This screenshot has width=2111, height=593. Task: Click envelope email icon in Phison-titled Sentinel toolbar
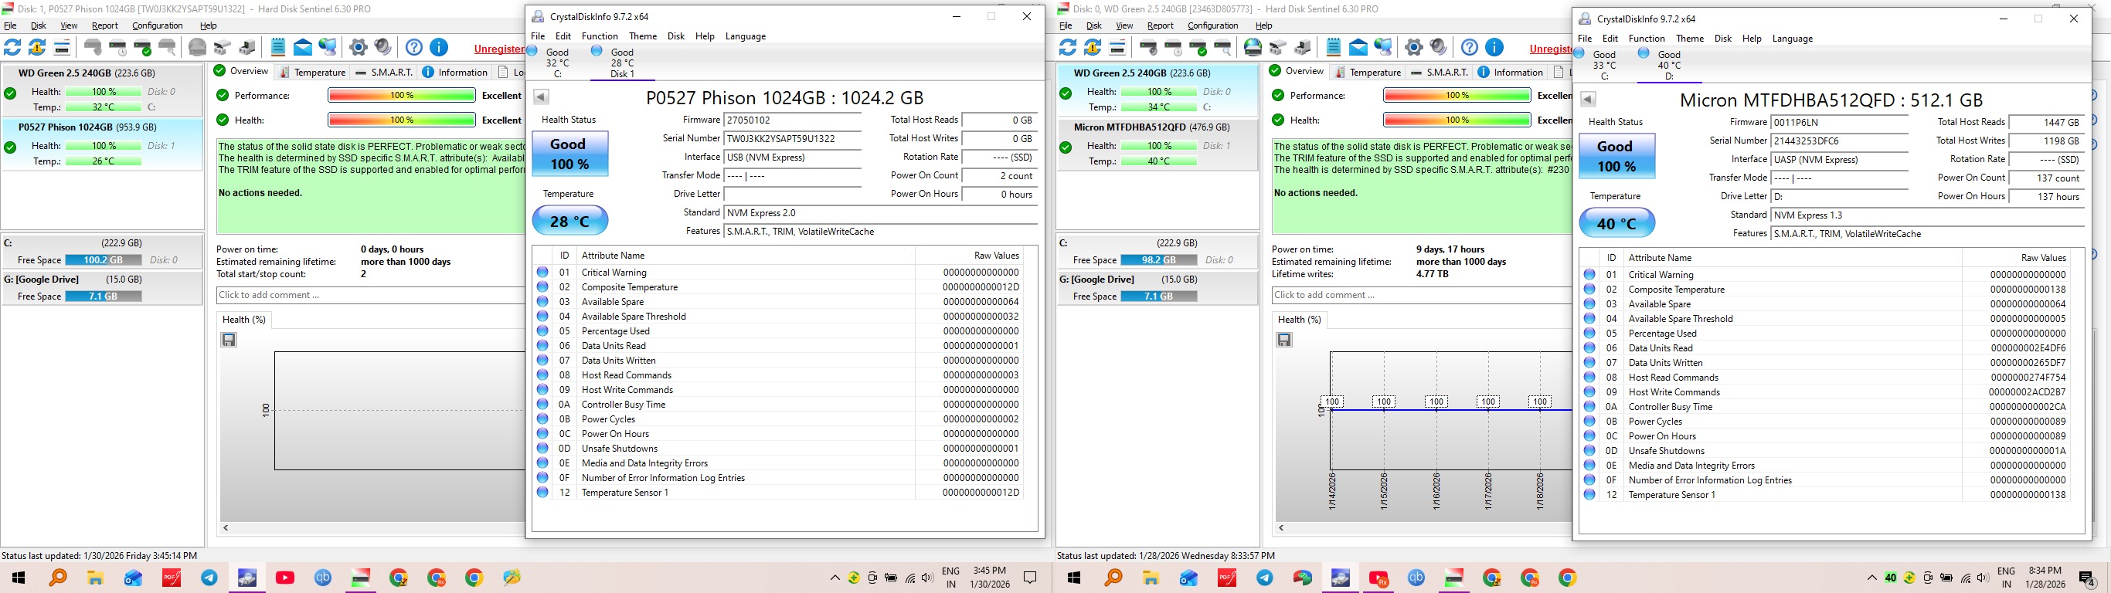(302, 48)
